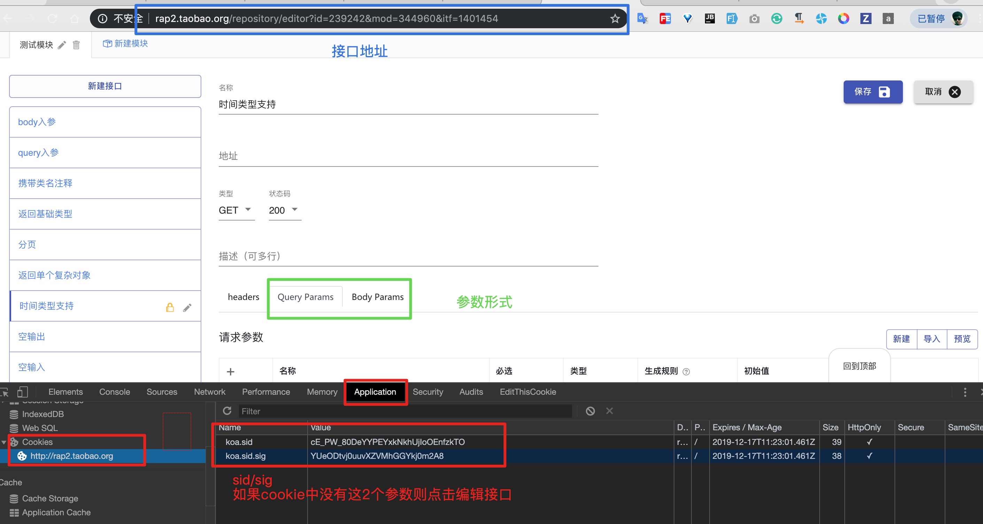Click the Application tab in DevTools
The image size is (983, 524).
[375, 391]
